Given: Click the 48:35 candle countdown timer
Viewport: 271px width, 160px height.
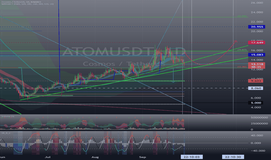Looking at the screenshot, I should click(x=257, y=67).
